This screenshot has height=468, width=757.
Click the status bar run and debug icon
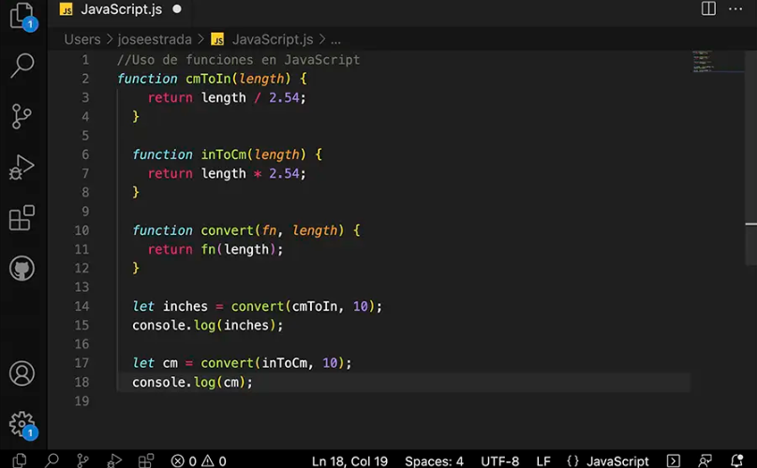coord(114,461)
